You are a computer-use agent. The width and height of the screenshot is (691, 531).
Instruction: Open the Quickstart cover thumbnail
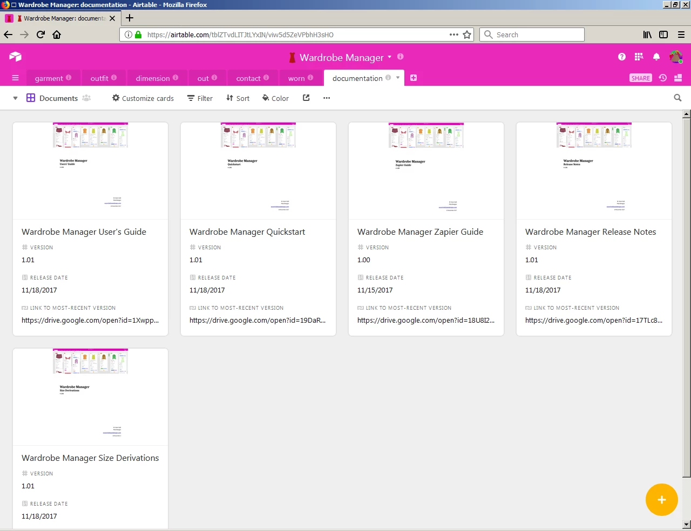(x=258, y=171)
